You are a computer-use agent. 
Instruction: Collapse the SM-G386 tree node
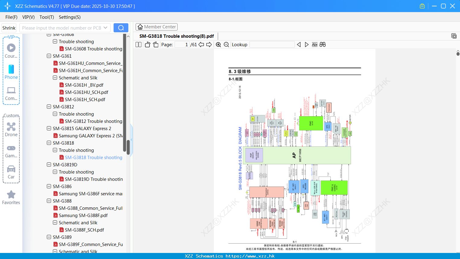point(49,186)
